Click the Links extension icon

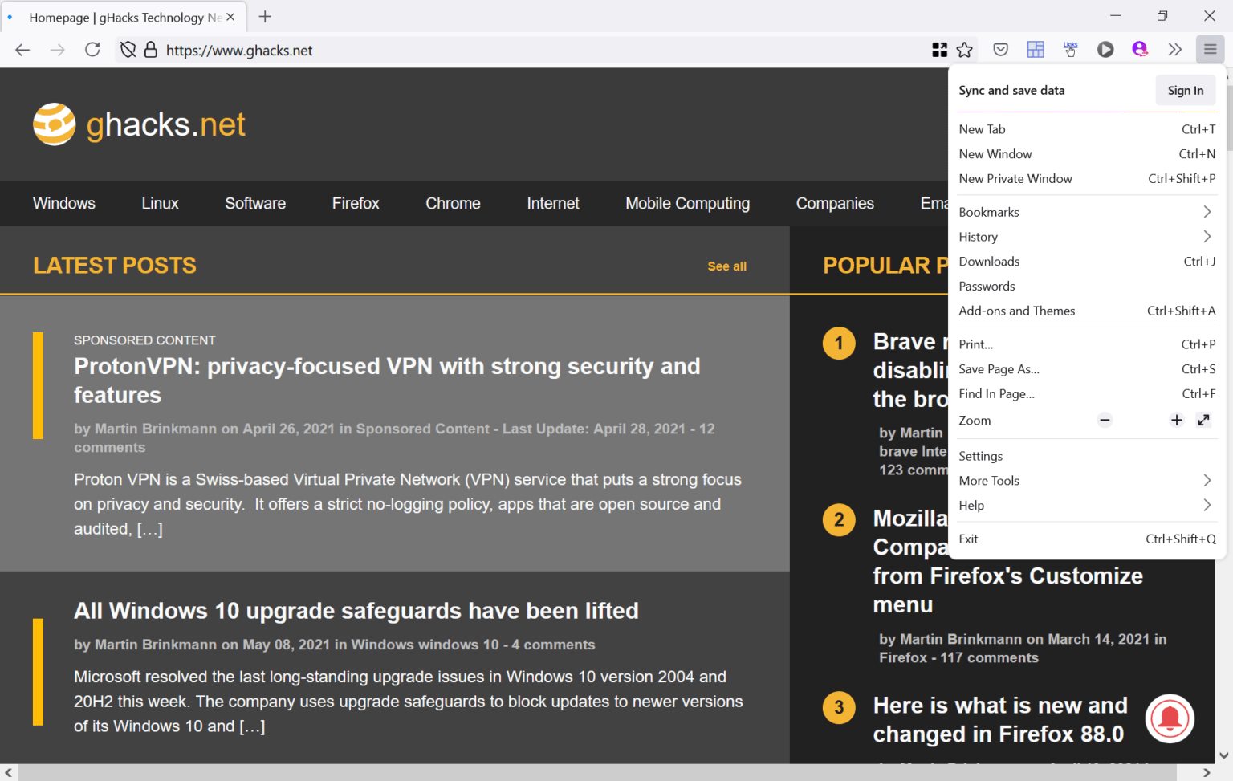(1070, 49)
